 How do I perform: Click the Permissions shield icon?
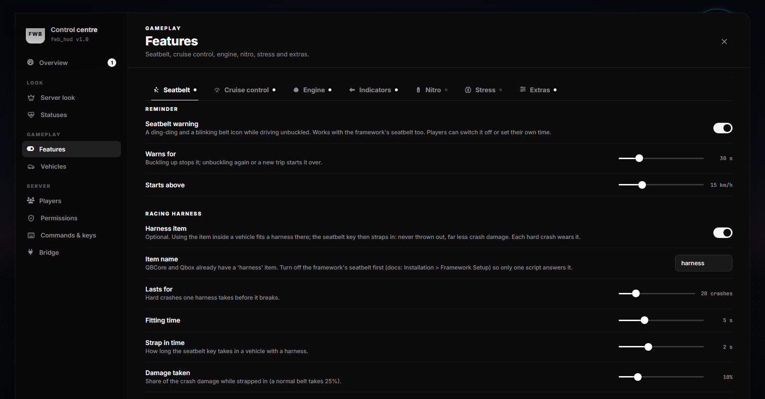(31, 218)
